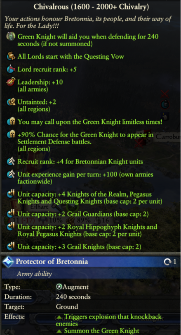Viewport: 181px width, 335px height.
Task: Select the Protector of Bretonnia title bar
Action: point(91,261)
